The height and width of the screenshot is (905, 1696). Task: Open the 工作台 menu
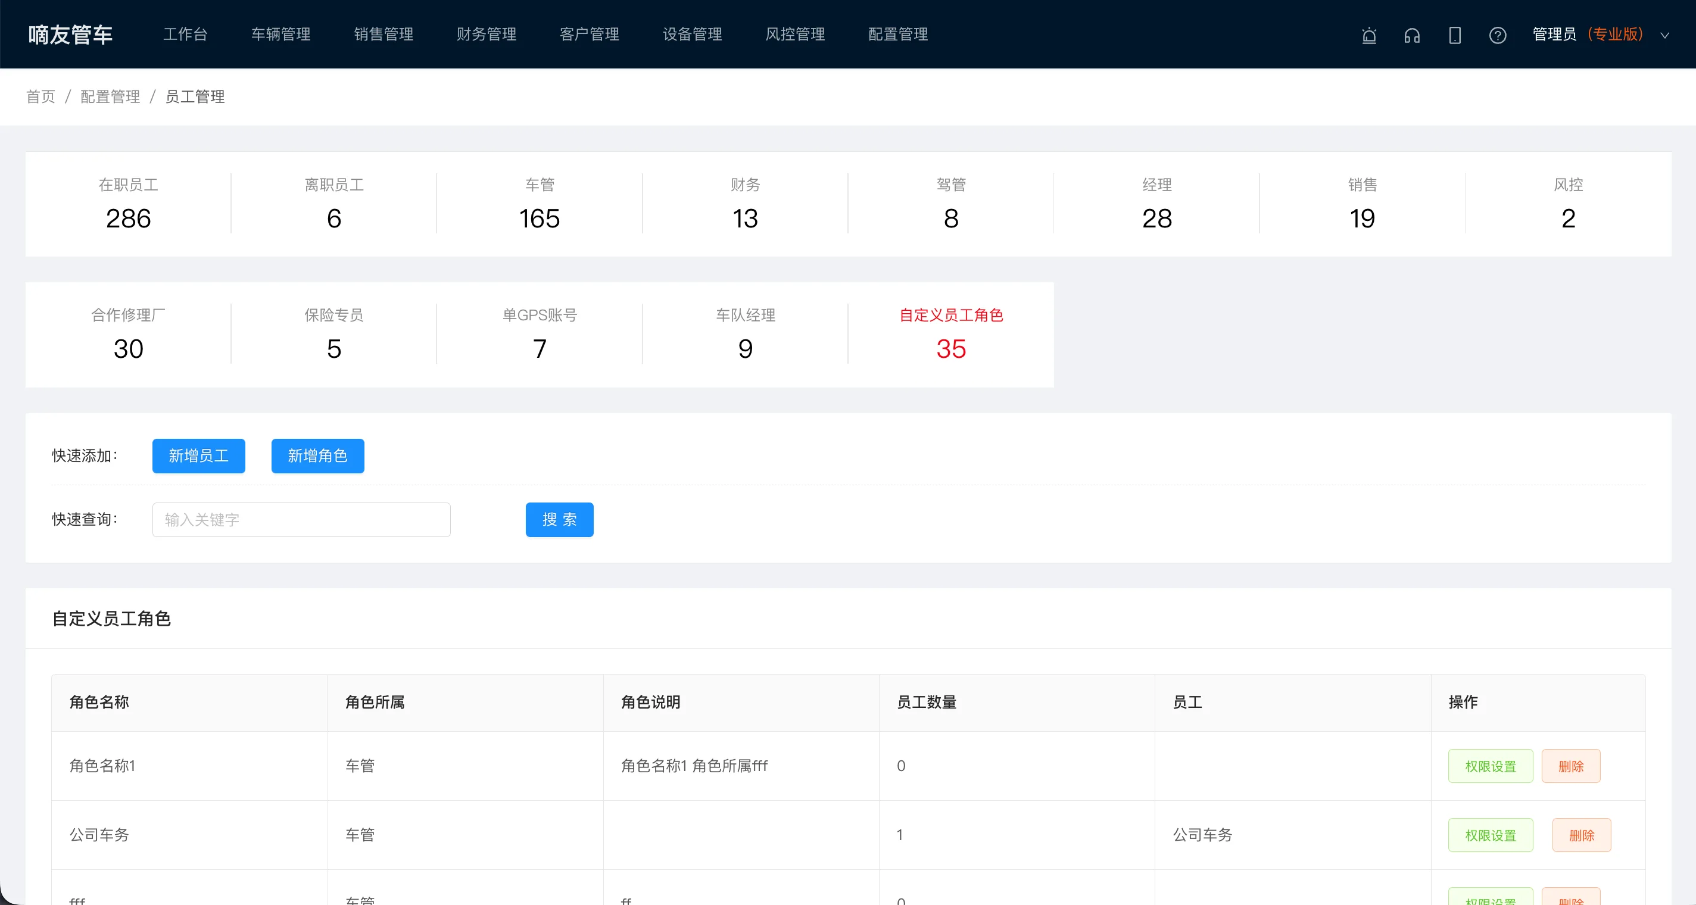coord(185,34)
